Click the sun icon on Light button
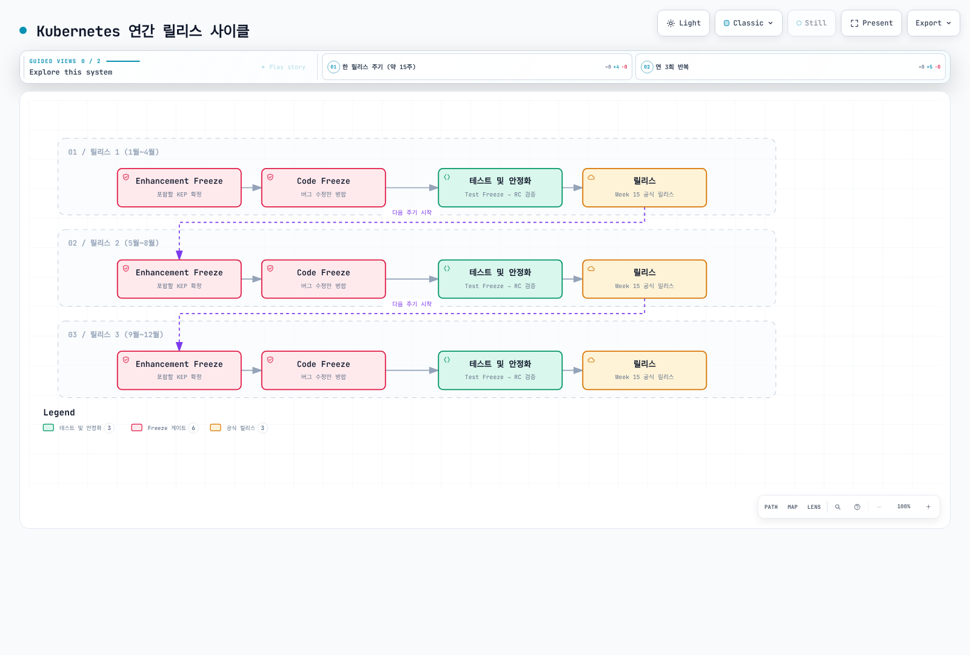The image size is (970, 655). (x=671, y=23)
